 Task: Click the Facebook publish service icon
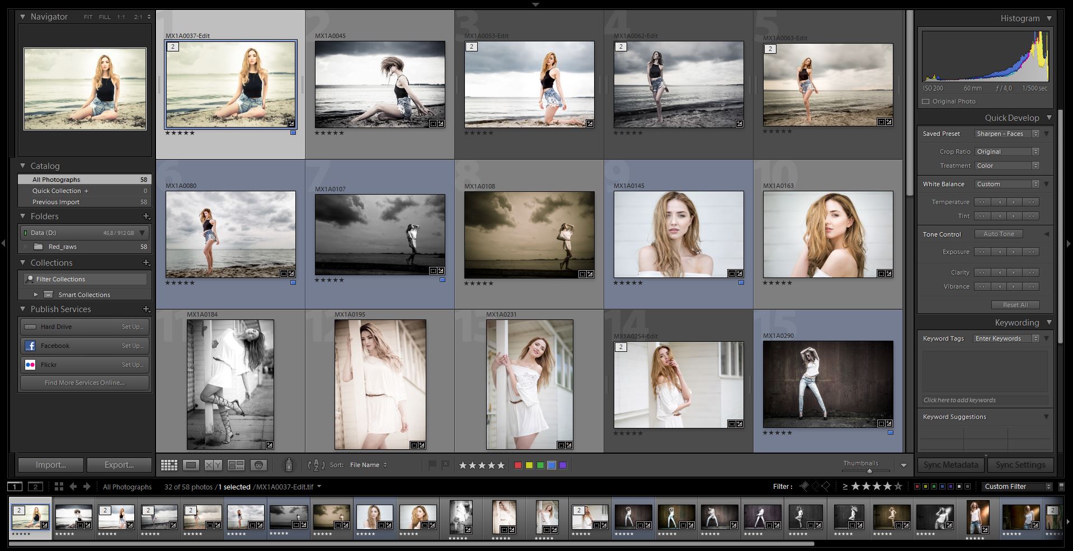[30, 346]
